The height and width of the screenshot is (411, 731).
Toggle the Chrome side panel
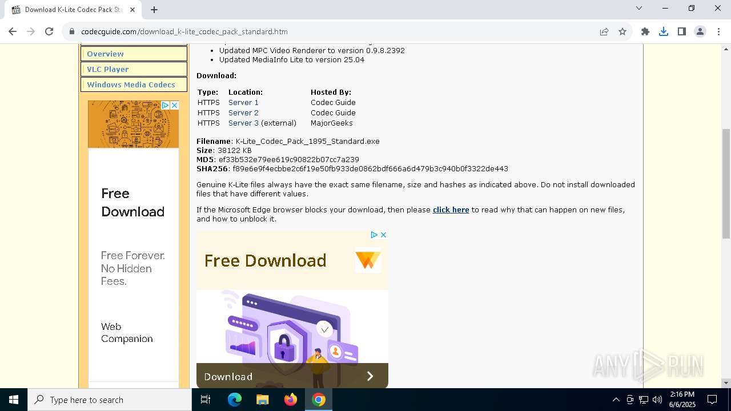pos(682,31)
